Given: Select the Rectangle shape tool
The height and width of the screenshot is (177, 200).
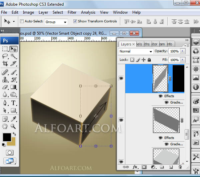Looking at the screenshot, I should click(x=14, y=110).
